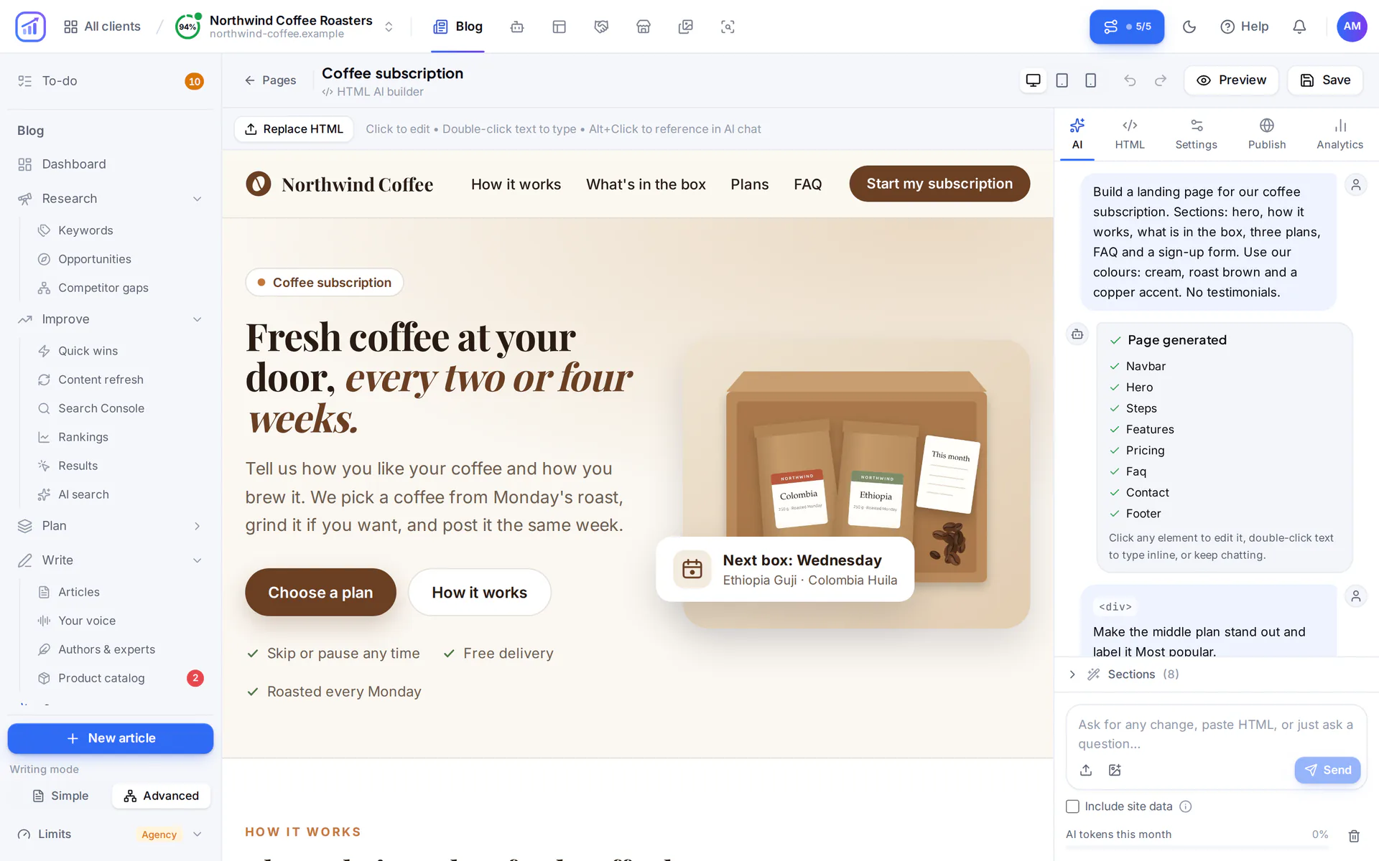Expand the Sections (8) panel

(1216, 674)
